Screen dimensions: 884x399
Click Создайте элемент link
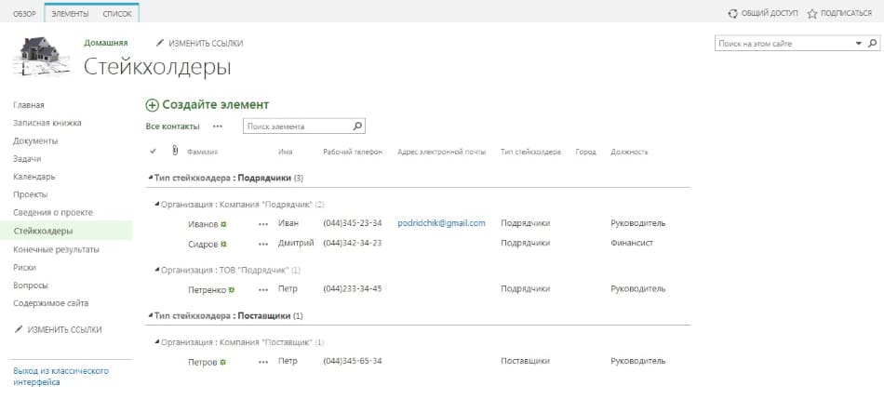[x=215, y=105]
